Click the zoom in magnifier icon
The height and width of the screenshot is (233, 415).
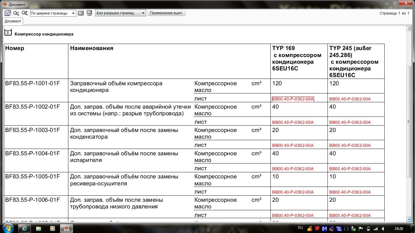(x=25, y=13)
